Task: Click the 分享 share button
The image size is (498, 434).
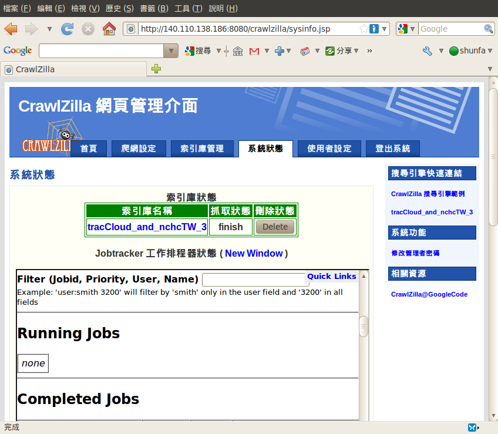Action: (x=339, y=51)
